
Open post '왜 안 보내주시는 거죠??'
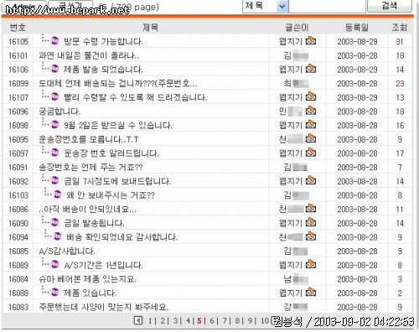pyautogui.click(x=111, y=195)
